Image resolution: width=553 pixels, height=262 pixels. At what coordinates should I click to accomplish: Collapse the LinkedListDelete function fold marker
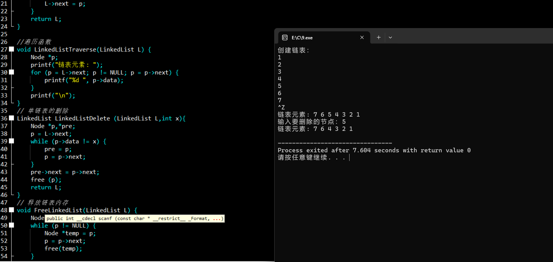tap(11, 118)
